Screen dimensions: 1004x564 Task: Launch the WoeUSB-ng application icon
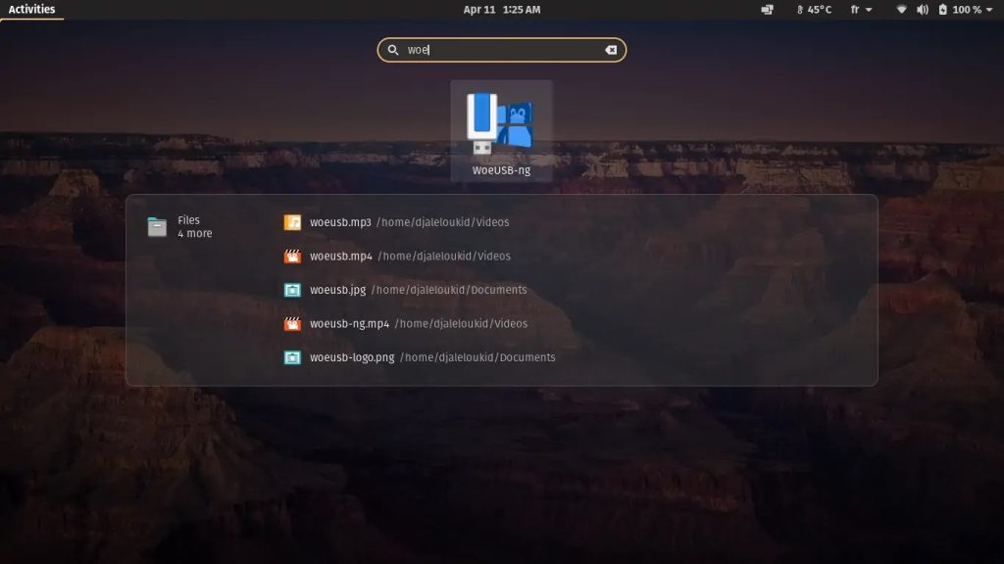tap(500, 125)
